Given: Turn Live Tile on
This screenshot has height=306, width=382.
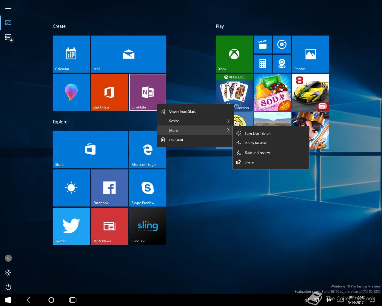Looking at the screenshot, I should (x=271, y=133).
